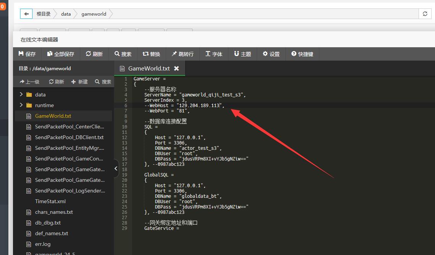Open editor Settings gear option
This screenshot has height=255, width=435.
[x=271, y=54]
